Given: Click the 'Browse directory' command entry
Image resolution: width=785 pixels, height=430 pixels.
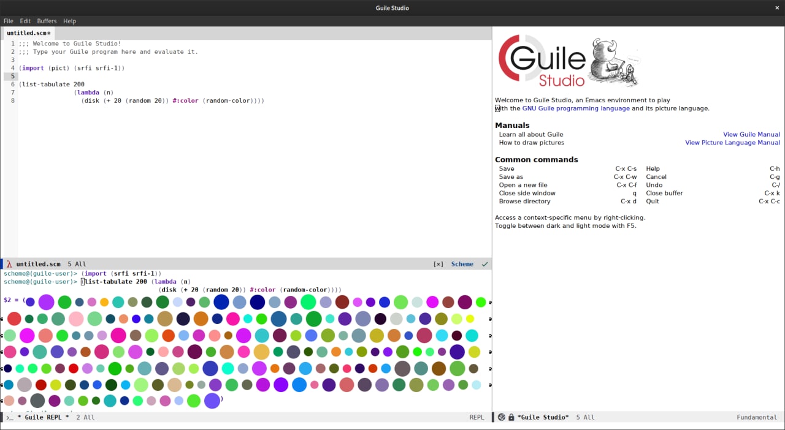Looking at the screenshot, I should (x=525, y=201).
